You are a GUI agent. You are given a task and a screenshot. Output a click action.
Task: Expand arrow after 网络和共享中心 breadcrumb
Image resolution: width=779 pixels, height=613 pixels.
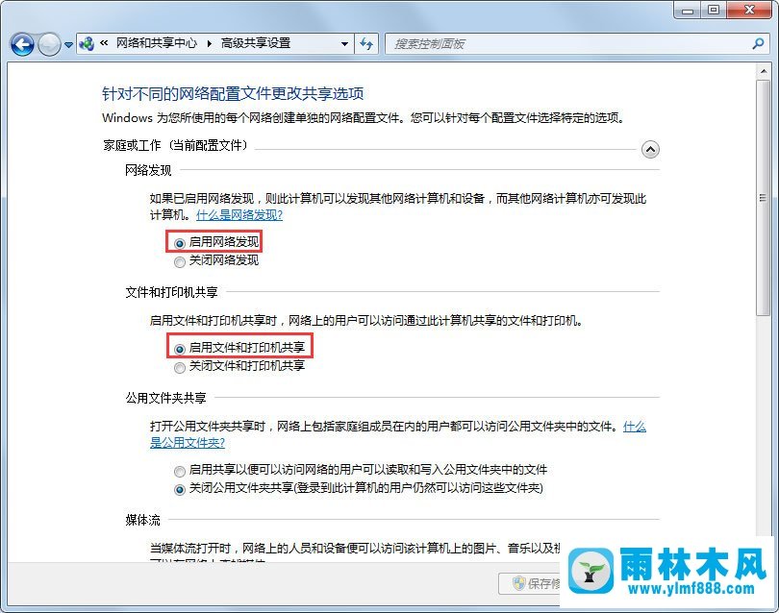[x=209, y=43]
